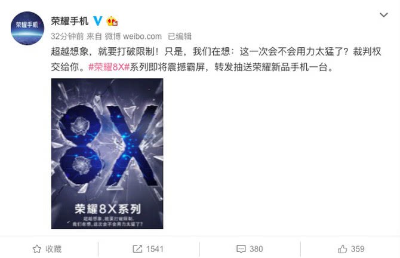
Task: Click the crown membership badge
Action: [112, 21]
